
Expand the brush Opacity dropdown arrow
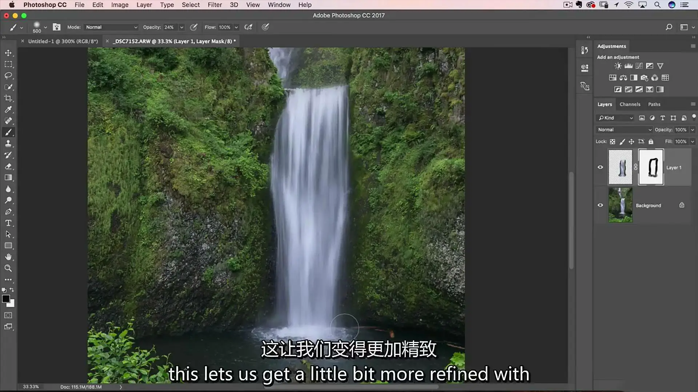(181, 27)
